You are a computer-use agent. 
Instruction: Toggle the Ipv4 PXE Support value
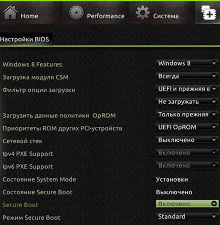187,153
